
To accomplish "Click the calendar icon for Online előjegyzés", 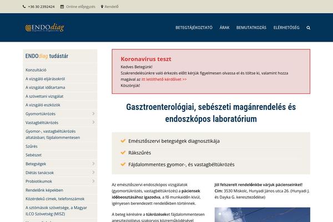I will 62,7.
